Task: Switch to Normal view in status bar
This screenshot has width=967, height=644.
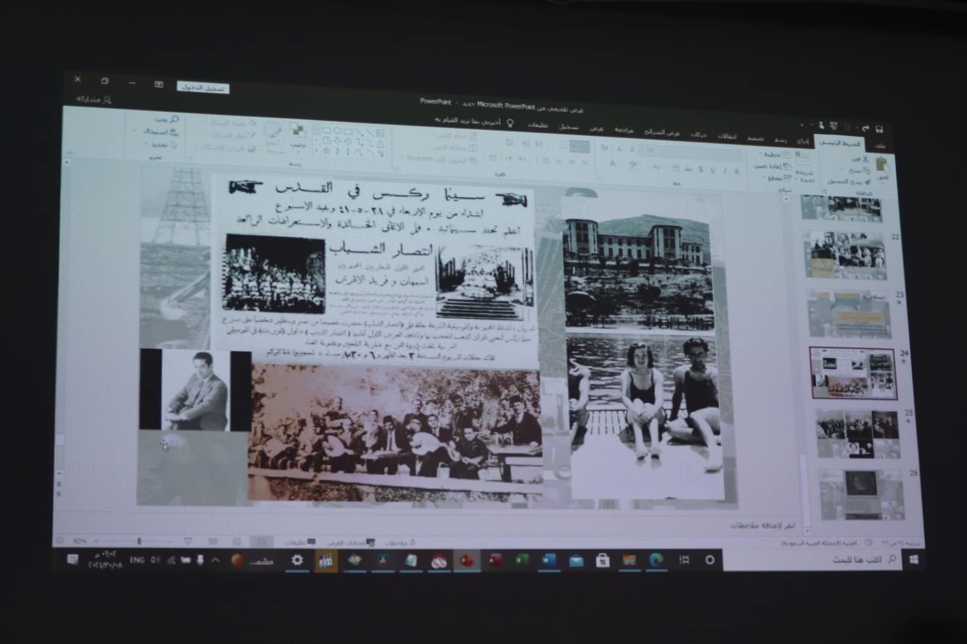Action: click(261, 541)
